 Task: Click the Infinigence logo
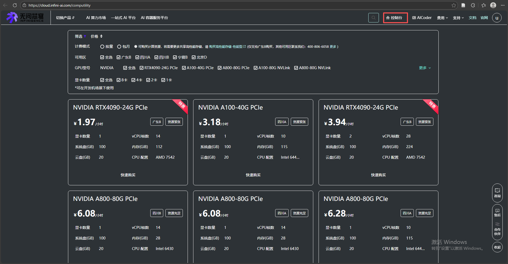click(25, 17)
